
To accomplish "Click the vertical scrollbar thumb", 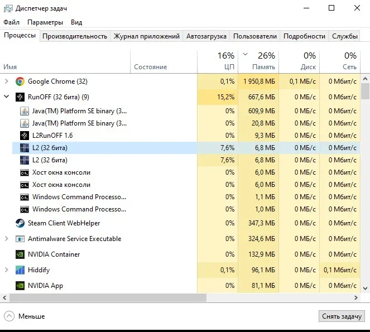I will click(x=366, y=92).
